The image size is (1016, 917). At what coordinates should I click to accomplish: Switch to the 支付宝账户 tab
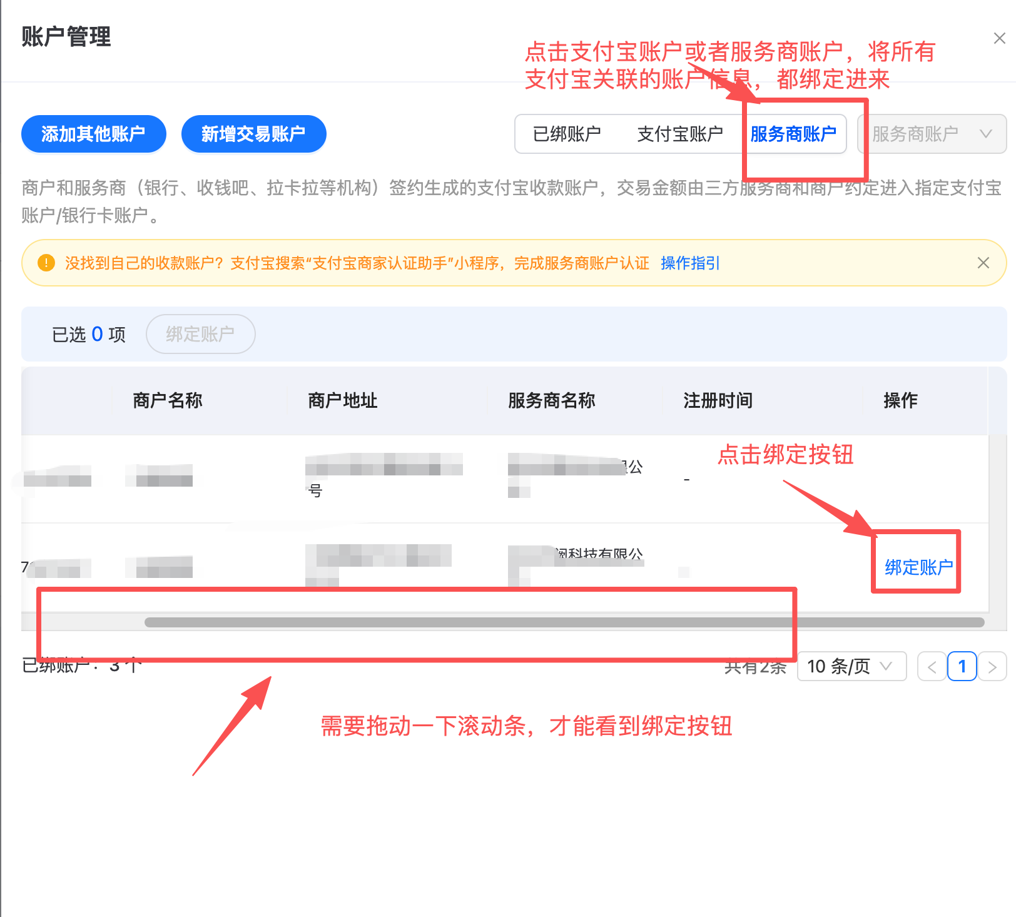(x=679, y=134)
